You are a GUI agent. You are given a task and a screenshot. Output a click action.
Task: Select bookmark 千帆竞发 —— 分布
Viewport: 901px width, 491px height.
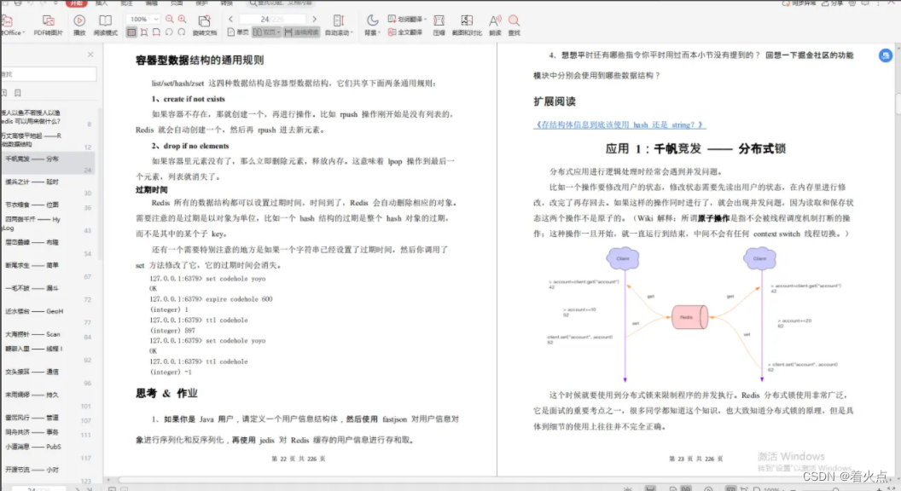click(x=47, y=163)
